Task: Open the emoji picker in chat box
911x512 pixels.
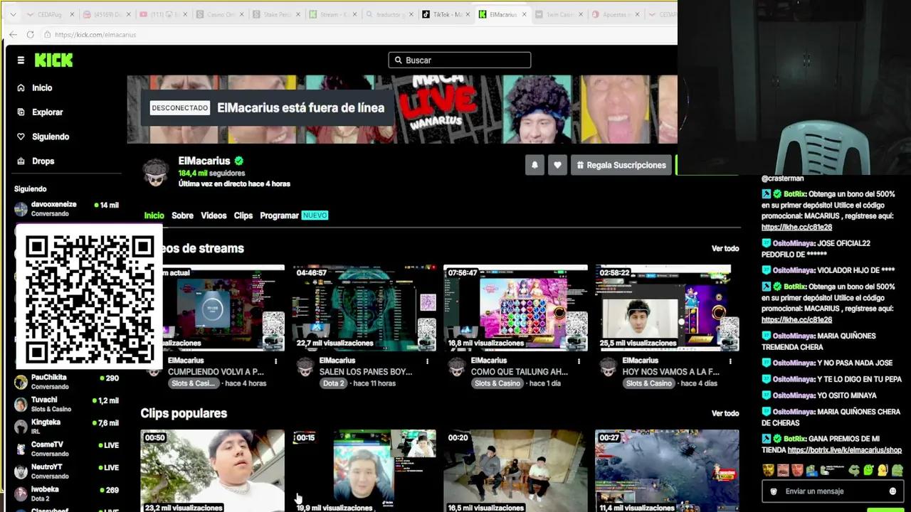Action: coord(892,491)
